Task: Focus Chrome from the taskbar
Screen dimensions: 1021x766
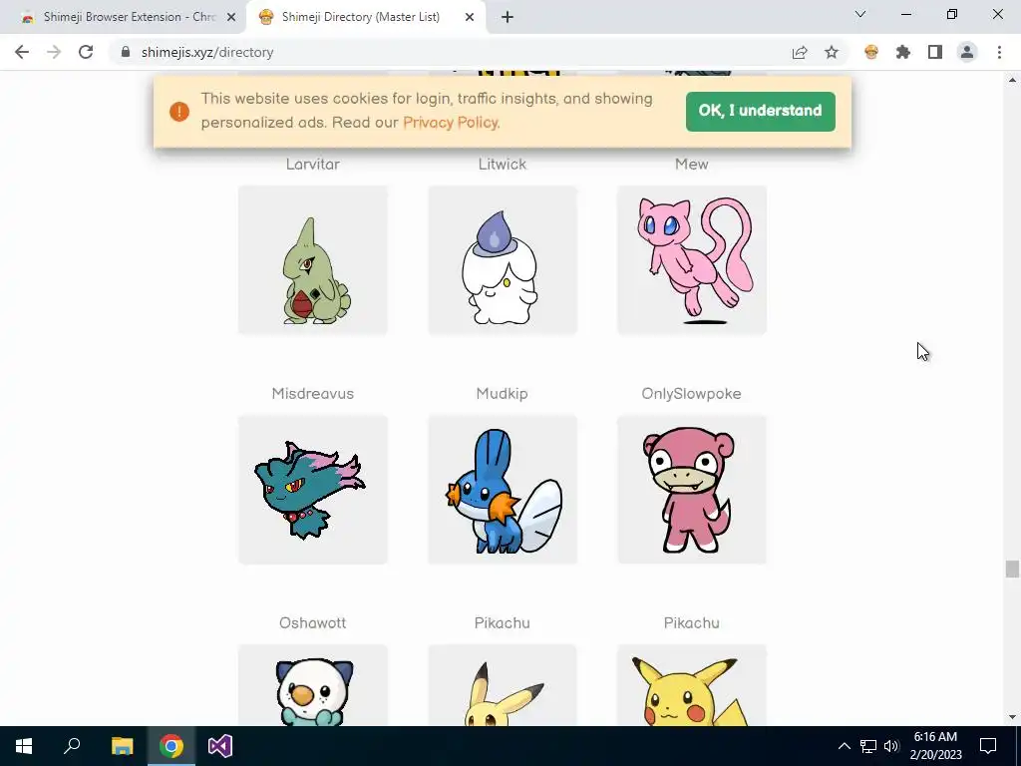Action: [171, 746]
